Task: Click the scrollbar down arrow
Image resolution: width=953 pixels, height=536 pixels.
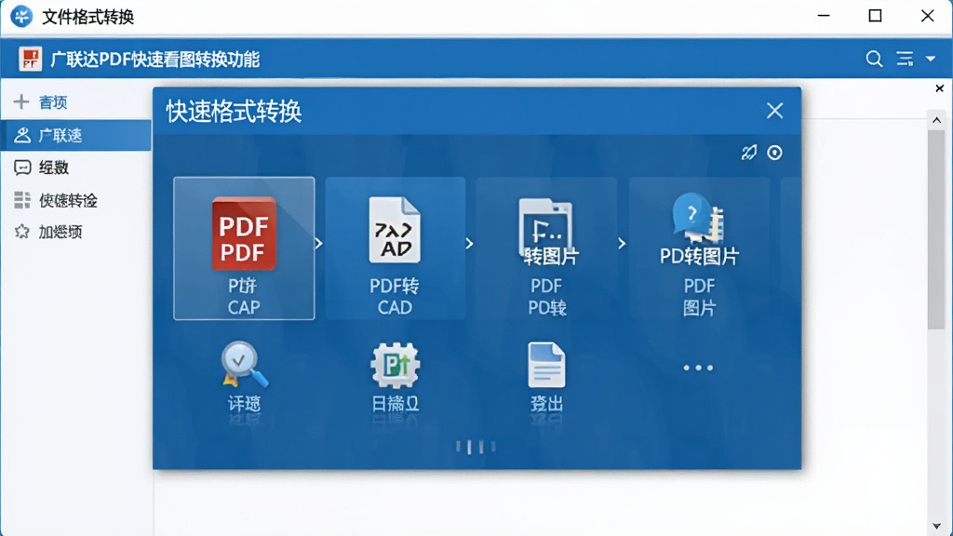Action: (x=936, y=526)
